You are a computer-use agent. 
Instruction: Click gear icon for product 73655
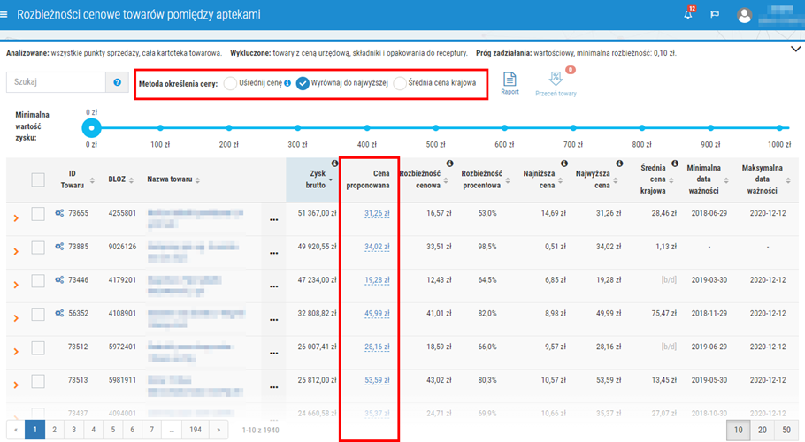tap(59, 213)
